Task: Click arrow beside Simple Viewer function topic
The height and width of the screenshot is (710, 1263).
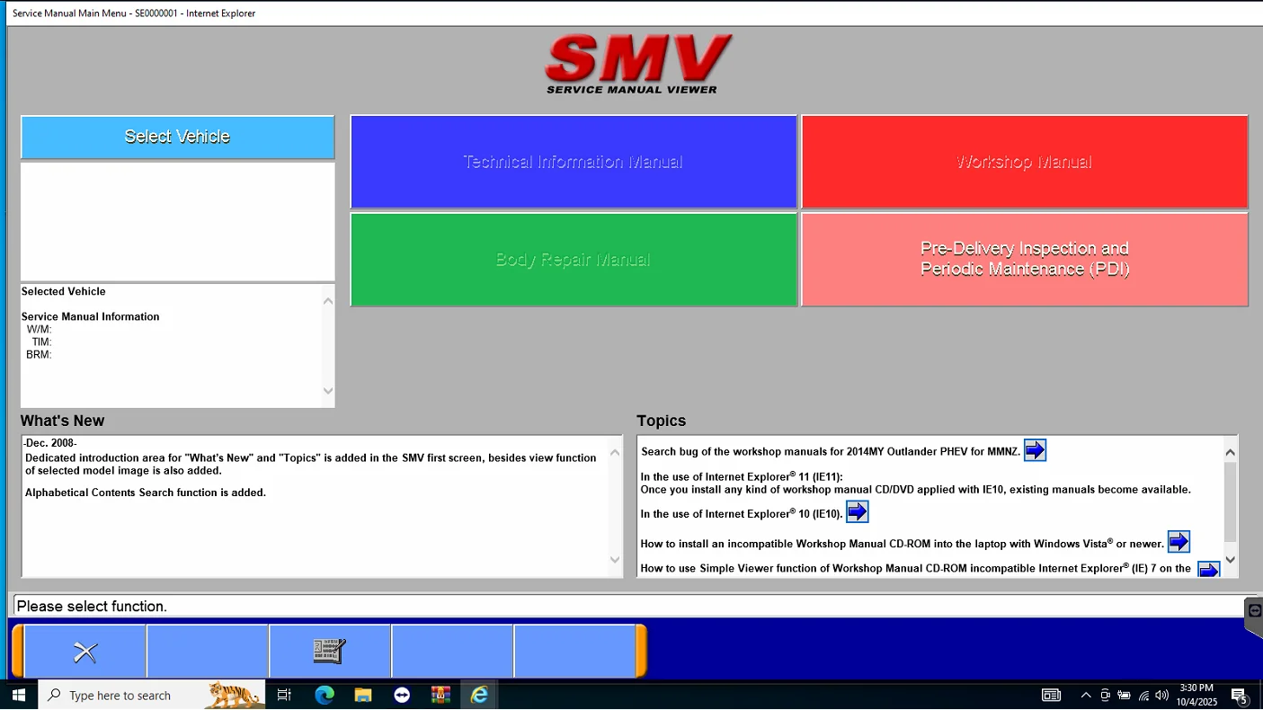Action: 1209,570
